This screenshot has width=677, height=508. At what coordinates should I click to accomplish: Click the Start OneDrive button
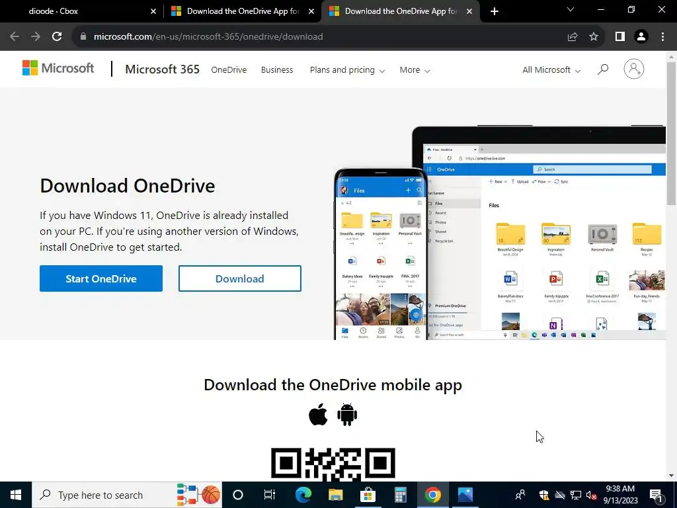click(101, 278)
